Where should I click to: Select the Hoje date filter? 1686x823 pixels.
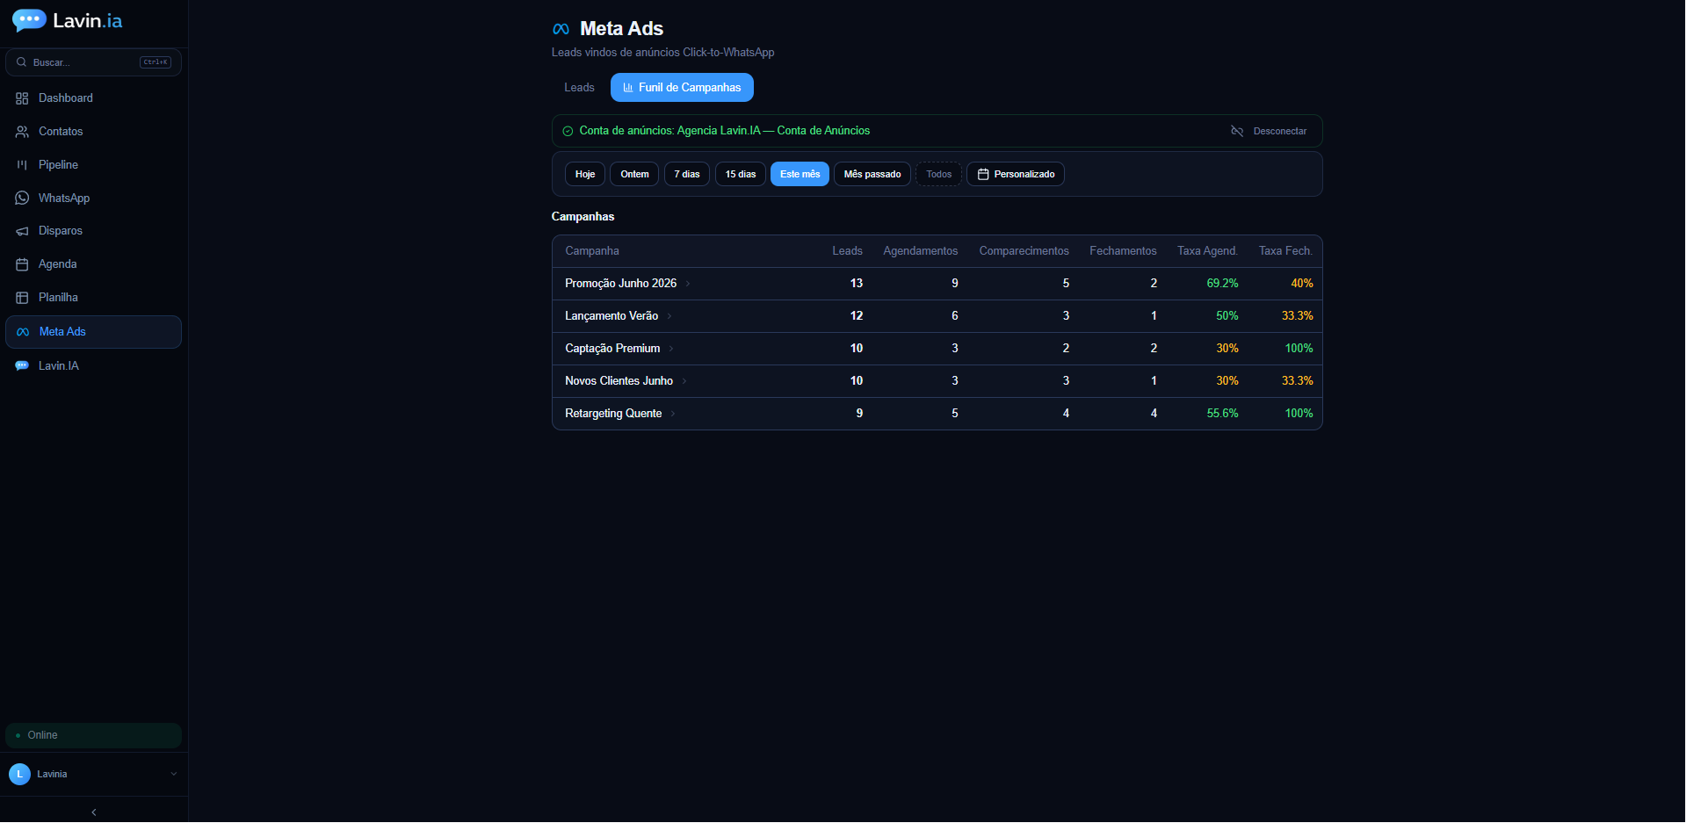(x=585, y=174)
